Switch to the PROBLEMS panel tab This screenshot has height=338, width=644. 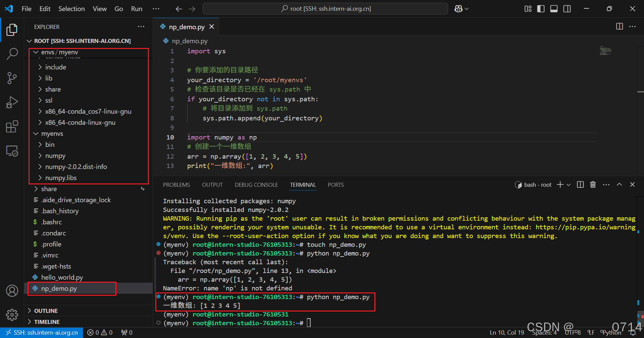click(176, 185)
